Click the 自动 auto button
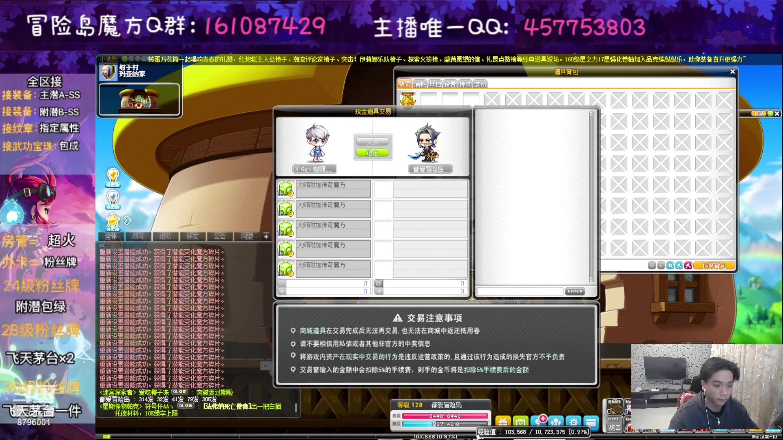This screenshot has width=783, height=440. 759,114
